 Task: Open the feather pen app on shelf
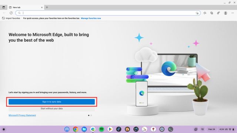pyautogui.click(x=144, y=129)
